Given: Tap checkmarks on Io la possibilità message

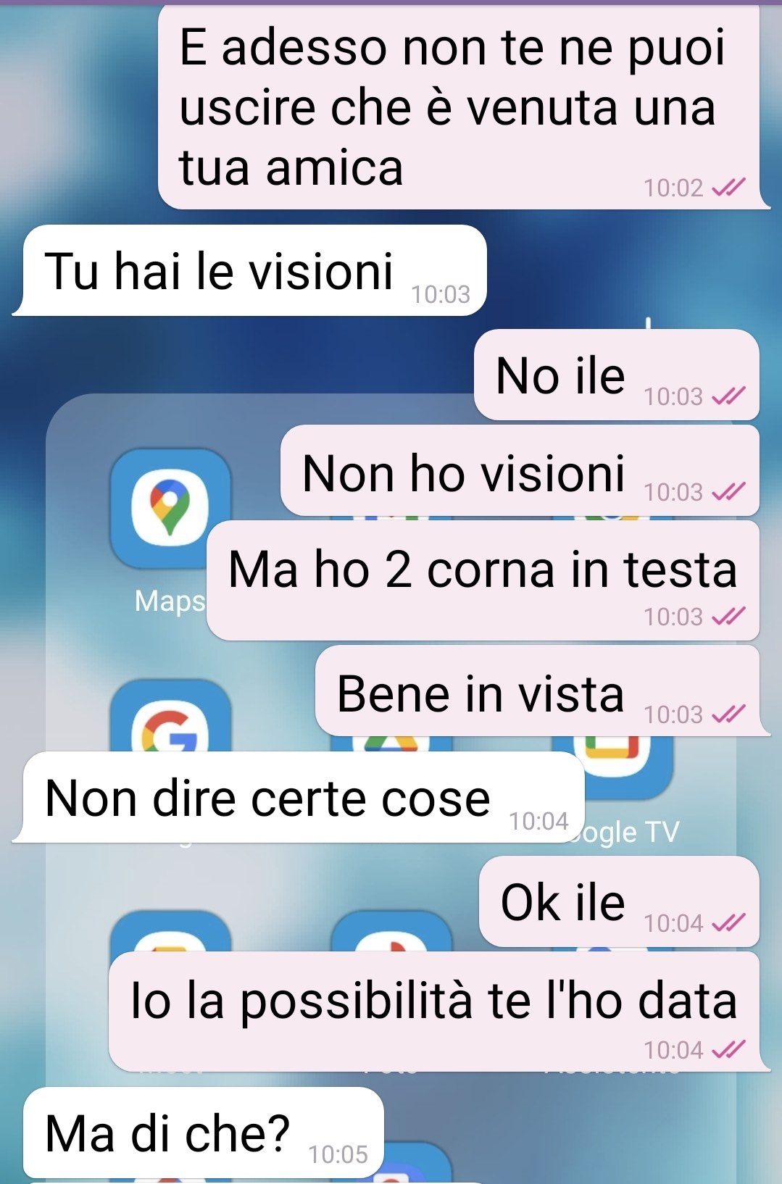Looking at the screenshot, I should (x=728, y=1050).
